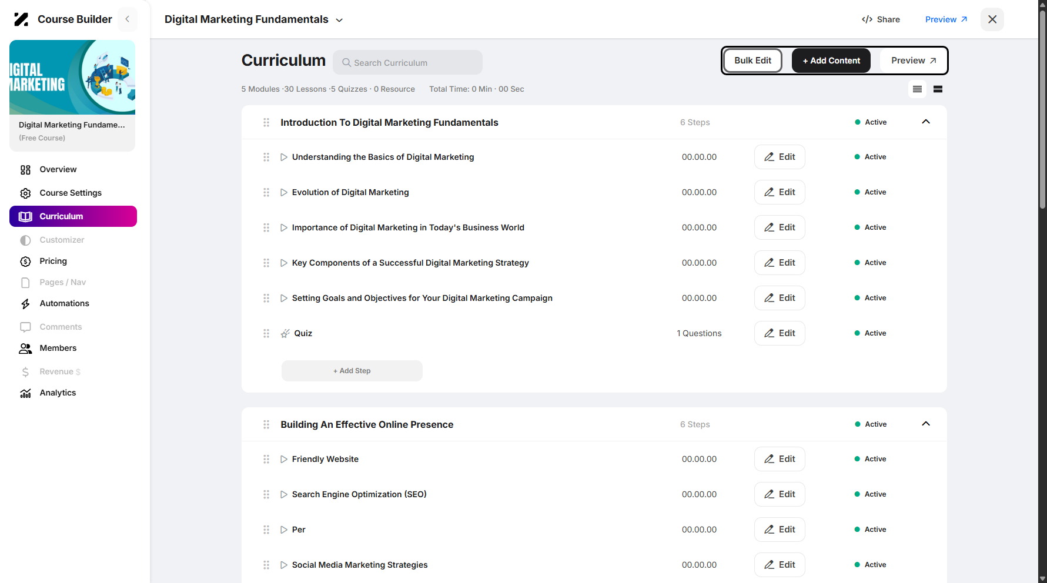Click the Overview grid icon
Image resolution: width=1047 pixels, height=583 pixels.
point(25,170)
